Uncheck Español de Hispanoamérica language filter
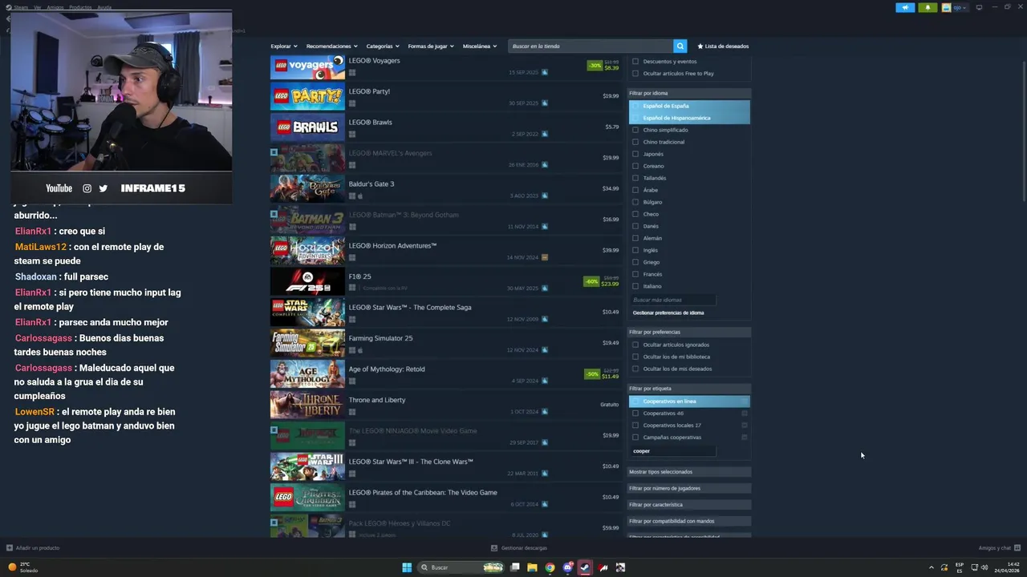 635,118
